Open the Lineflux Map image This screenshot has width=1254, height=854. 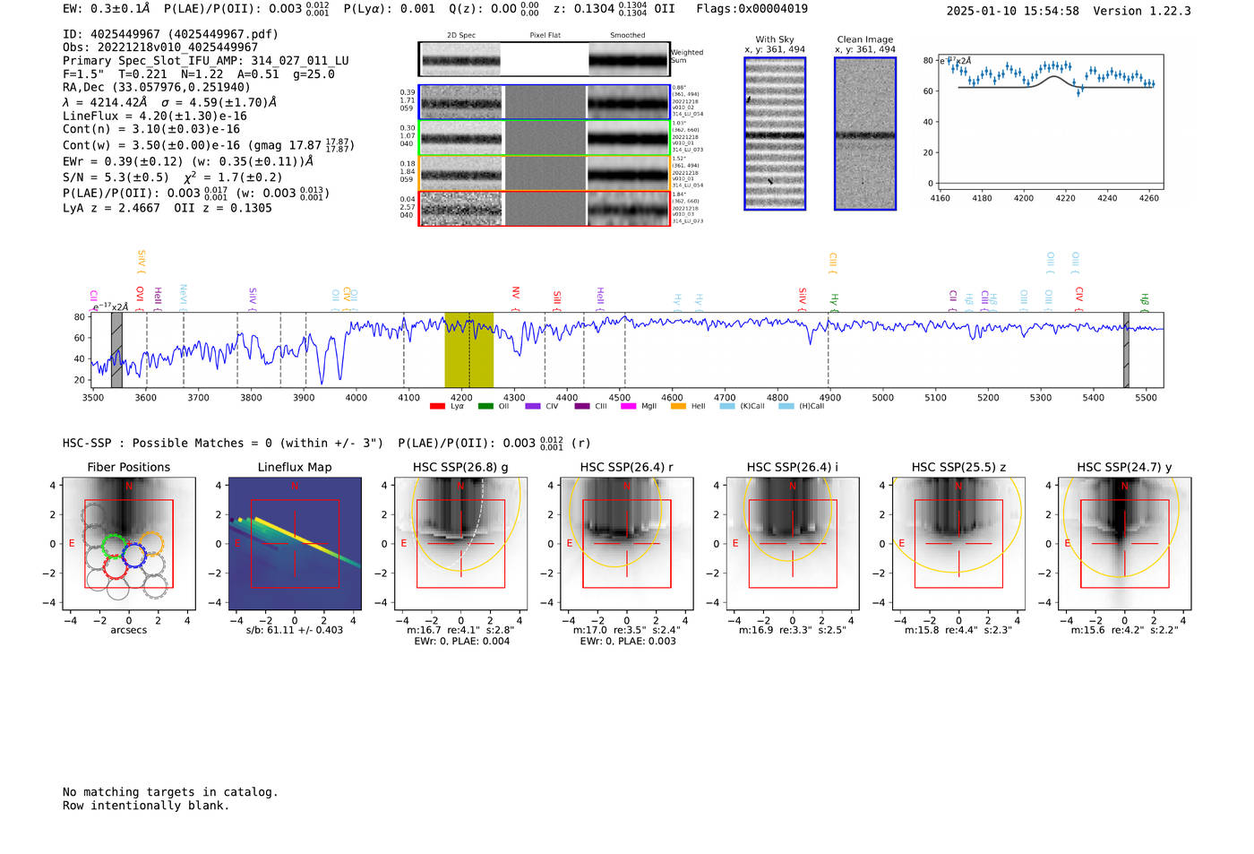(295, 543)
